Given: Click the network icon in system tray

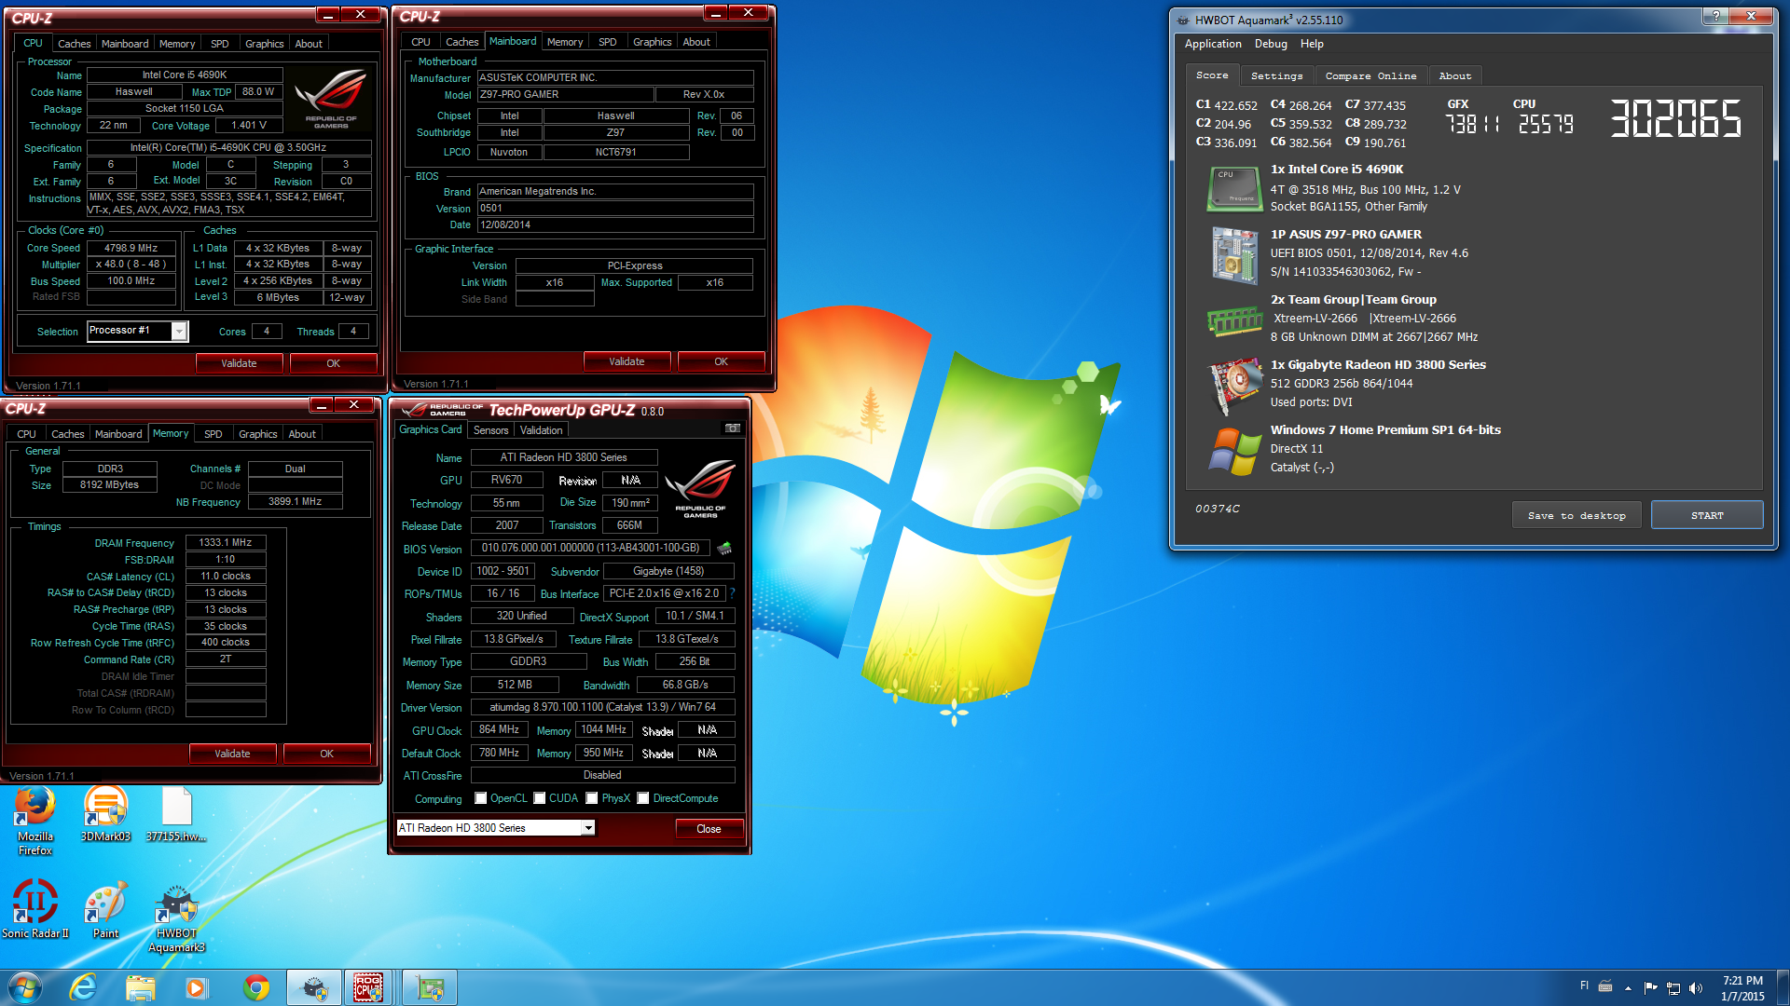Looking at the screenshot, I should [x=1673, y=987].
